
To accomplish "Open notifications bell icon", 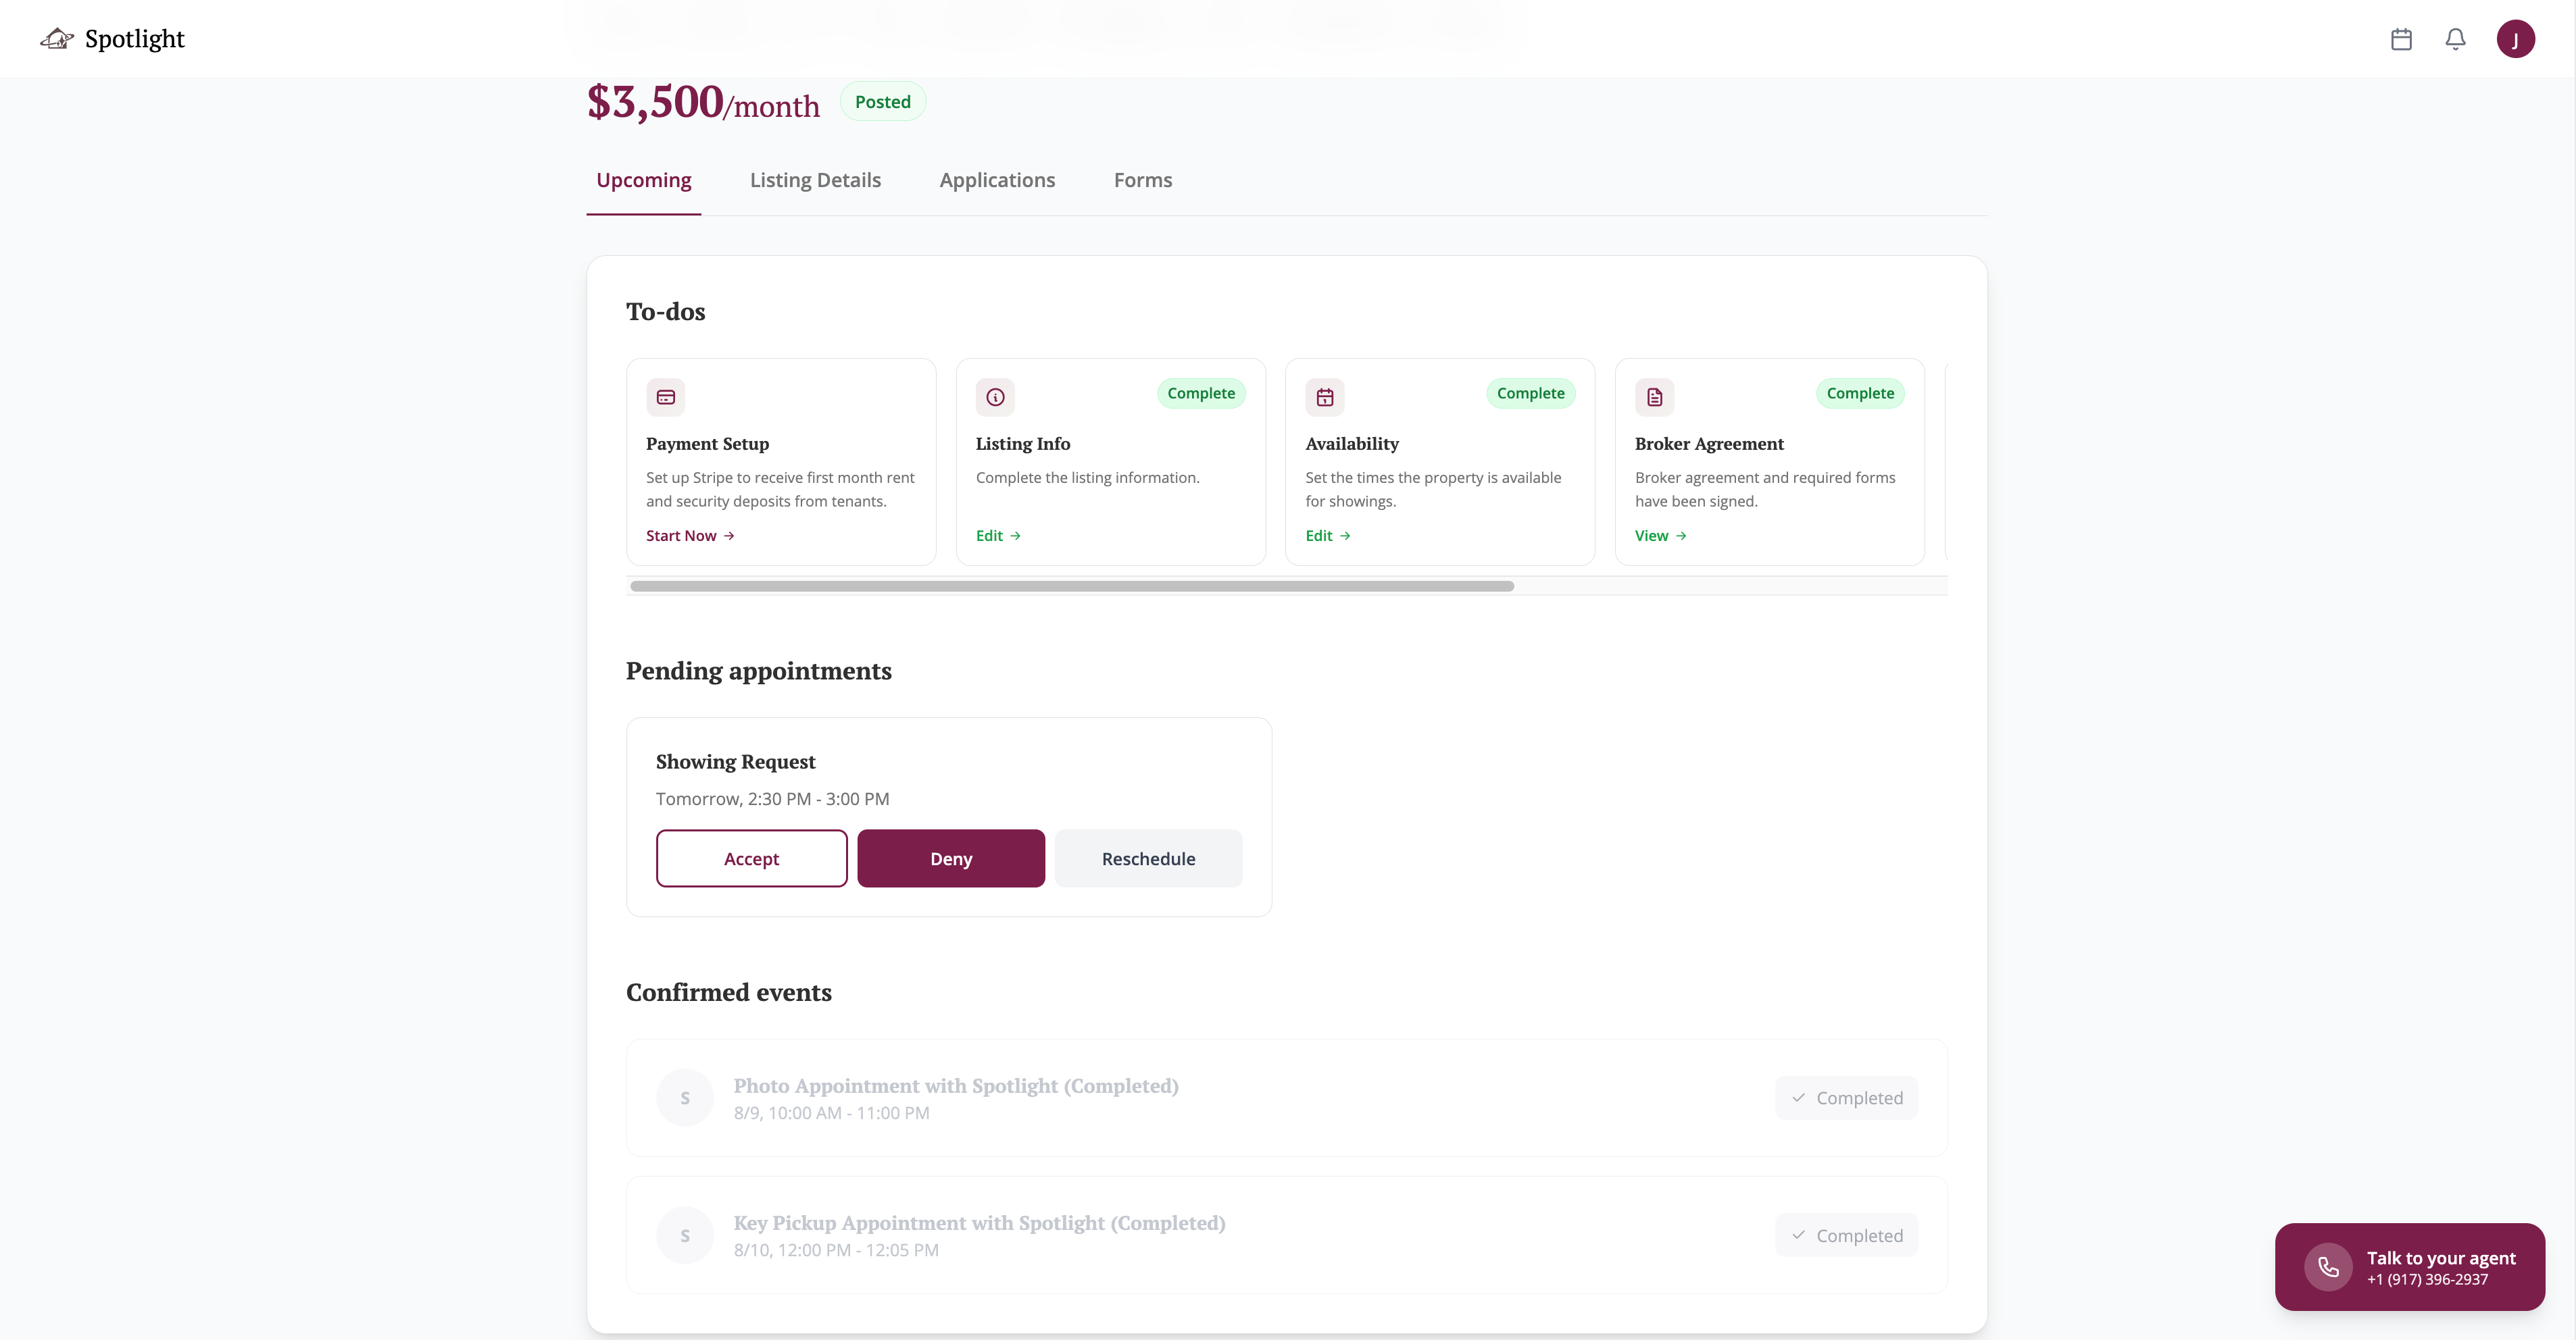I will (2455, 39).
